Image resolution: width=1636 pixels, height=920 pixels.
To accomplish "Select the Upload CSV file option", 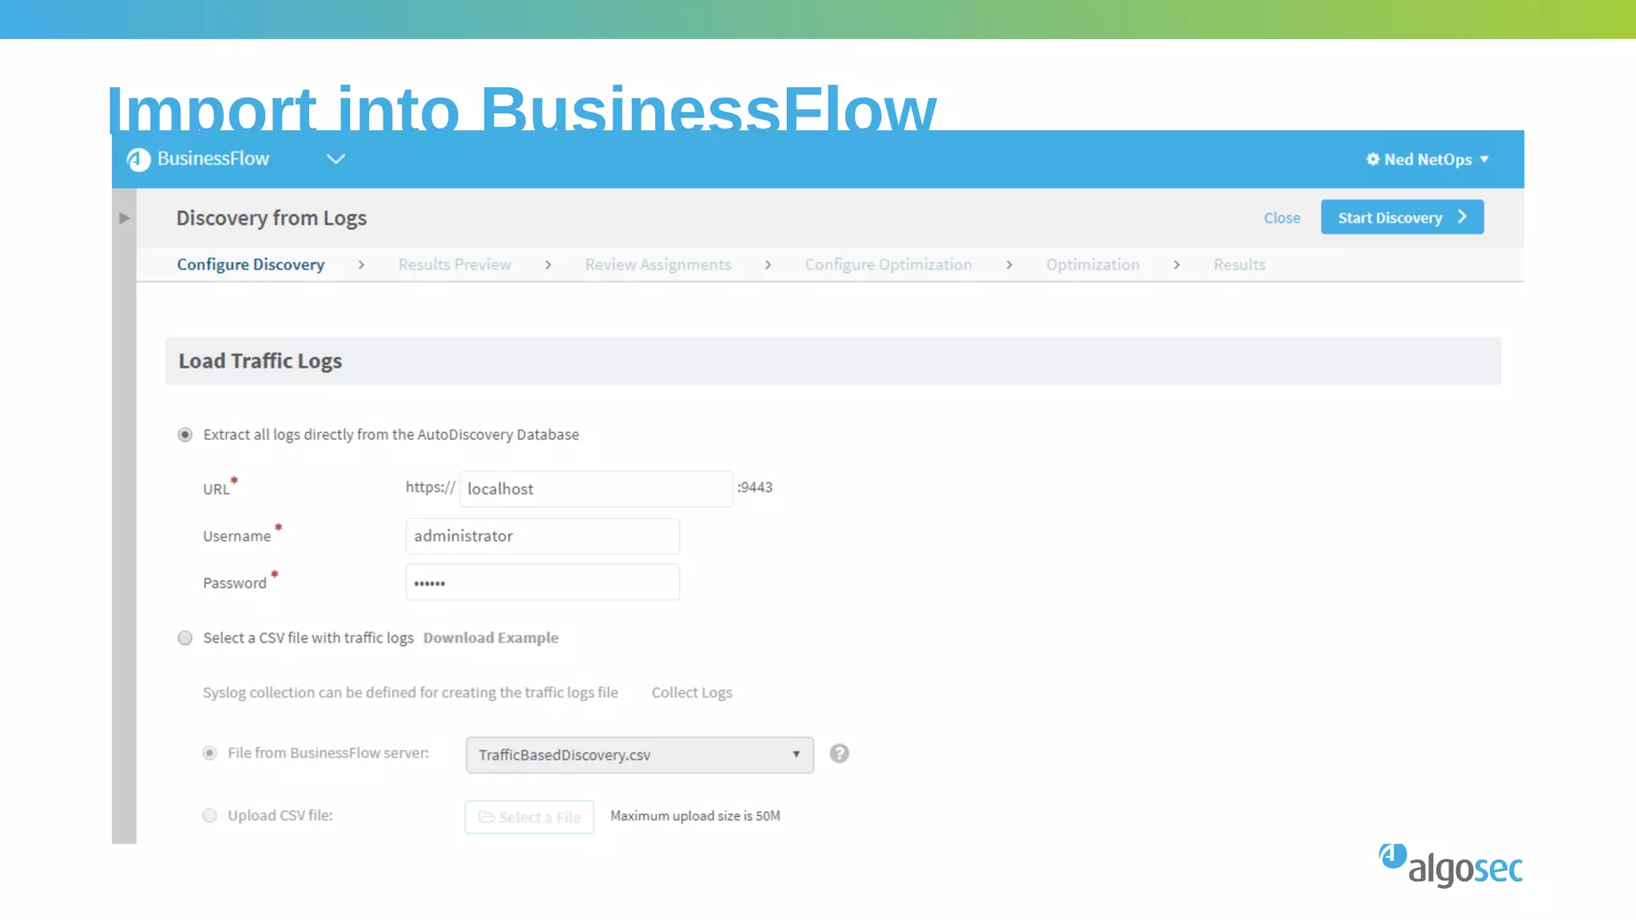I will (209, 815).
